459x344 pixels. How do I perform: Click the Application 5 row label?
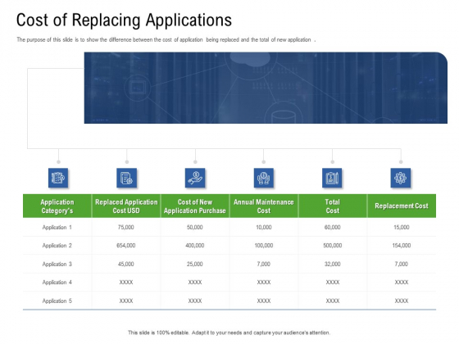pyautogui.click(x=57, y=301)
